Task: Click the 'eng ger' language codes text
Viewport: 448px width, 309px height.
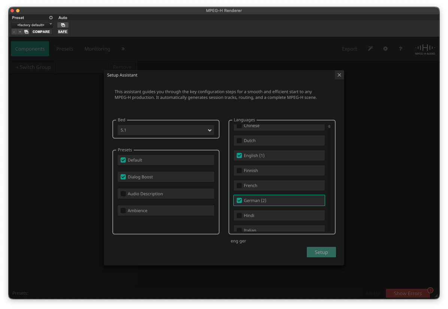Action: coord(238,241)
